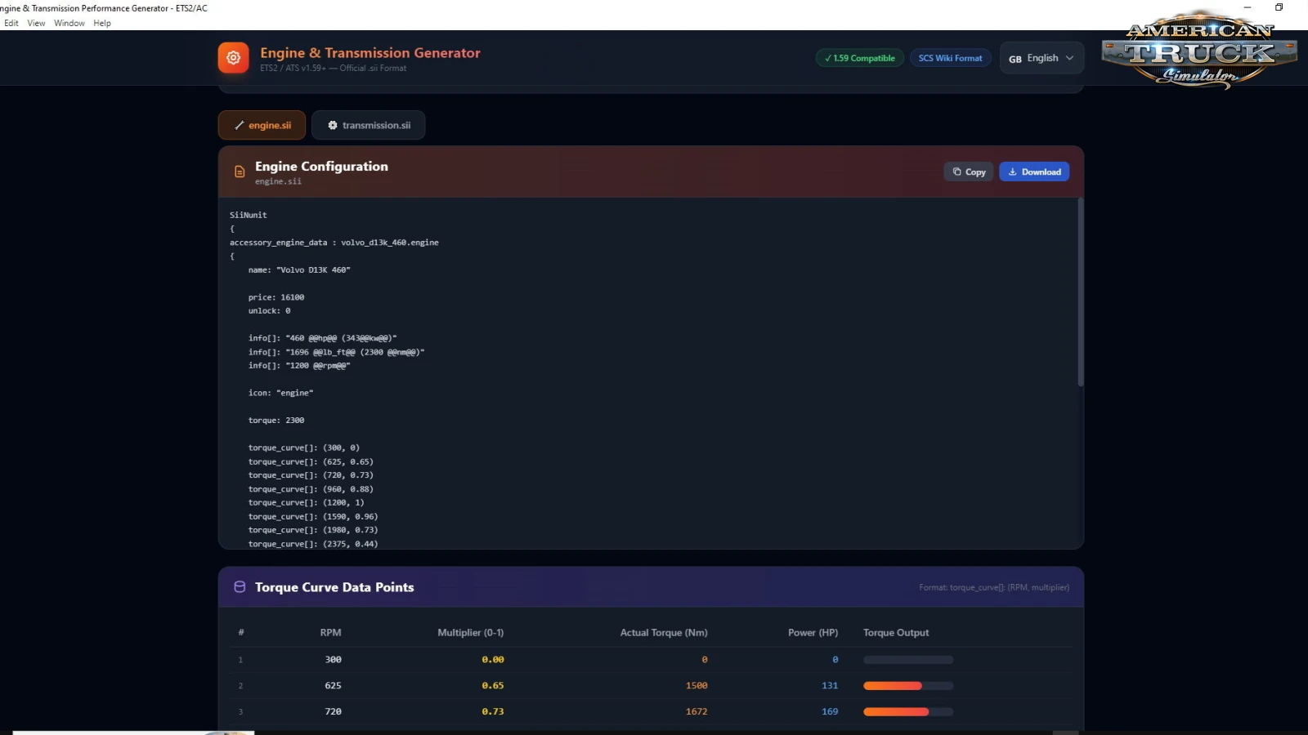The image size is (1308, 735).
Task: Click the Engine Configuration document icon
Action: (240, 171)
